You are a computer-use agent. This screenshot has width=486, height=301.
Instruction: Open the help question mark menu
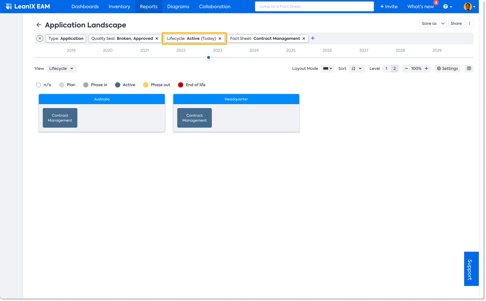click(x=447, y=7)
